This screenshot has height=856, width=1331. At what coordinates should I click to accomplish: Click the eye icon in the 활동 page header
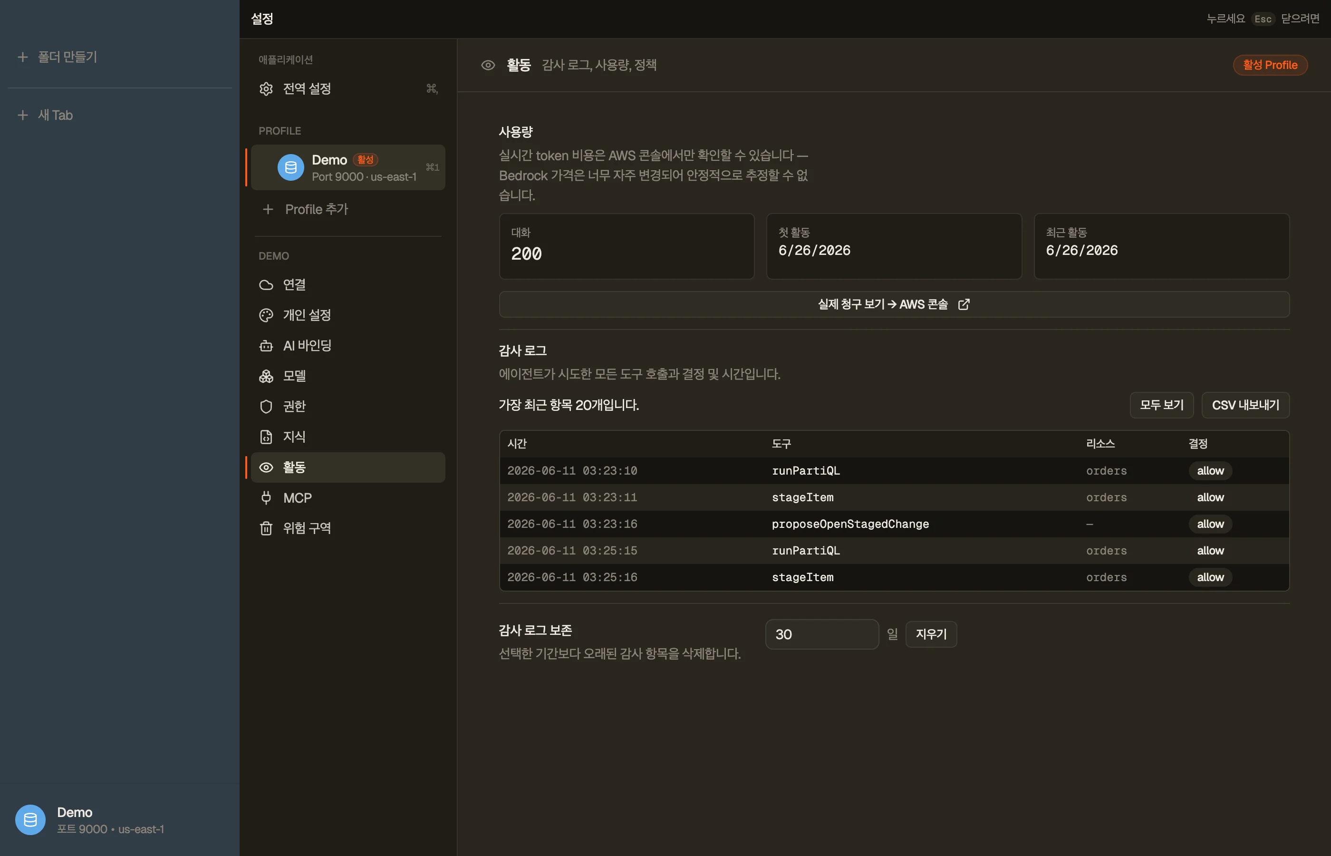(x=488, y=65)
